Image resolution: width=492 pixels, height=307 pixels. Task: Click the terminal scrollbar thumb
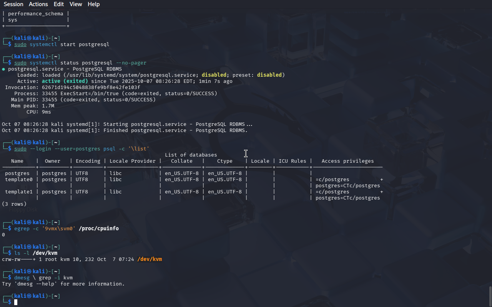tap(490, 296)
